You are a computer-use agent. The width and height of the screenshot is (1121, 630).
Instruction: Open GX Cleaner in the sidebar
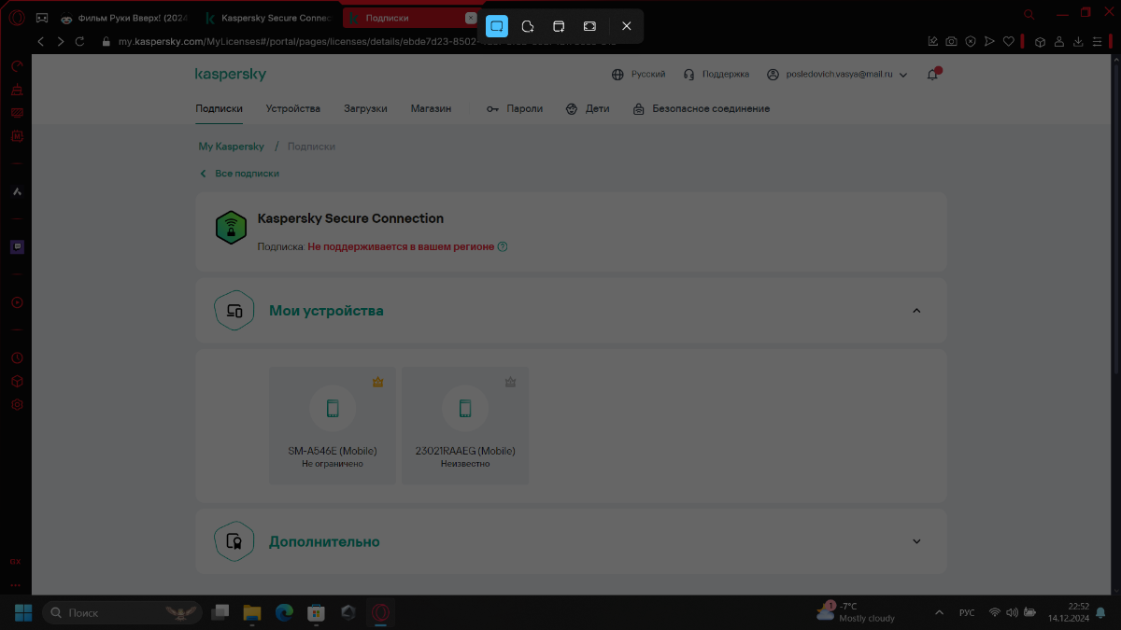[x=17, y=90]
